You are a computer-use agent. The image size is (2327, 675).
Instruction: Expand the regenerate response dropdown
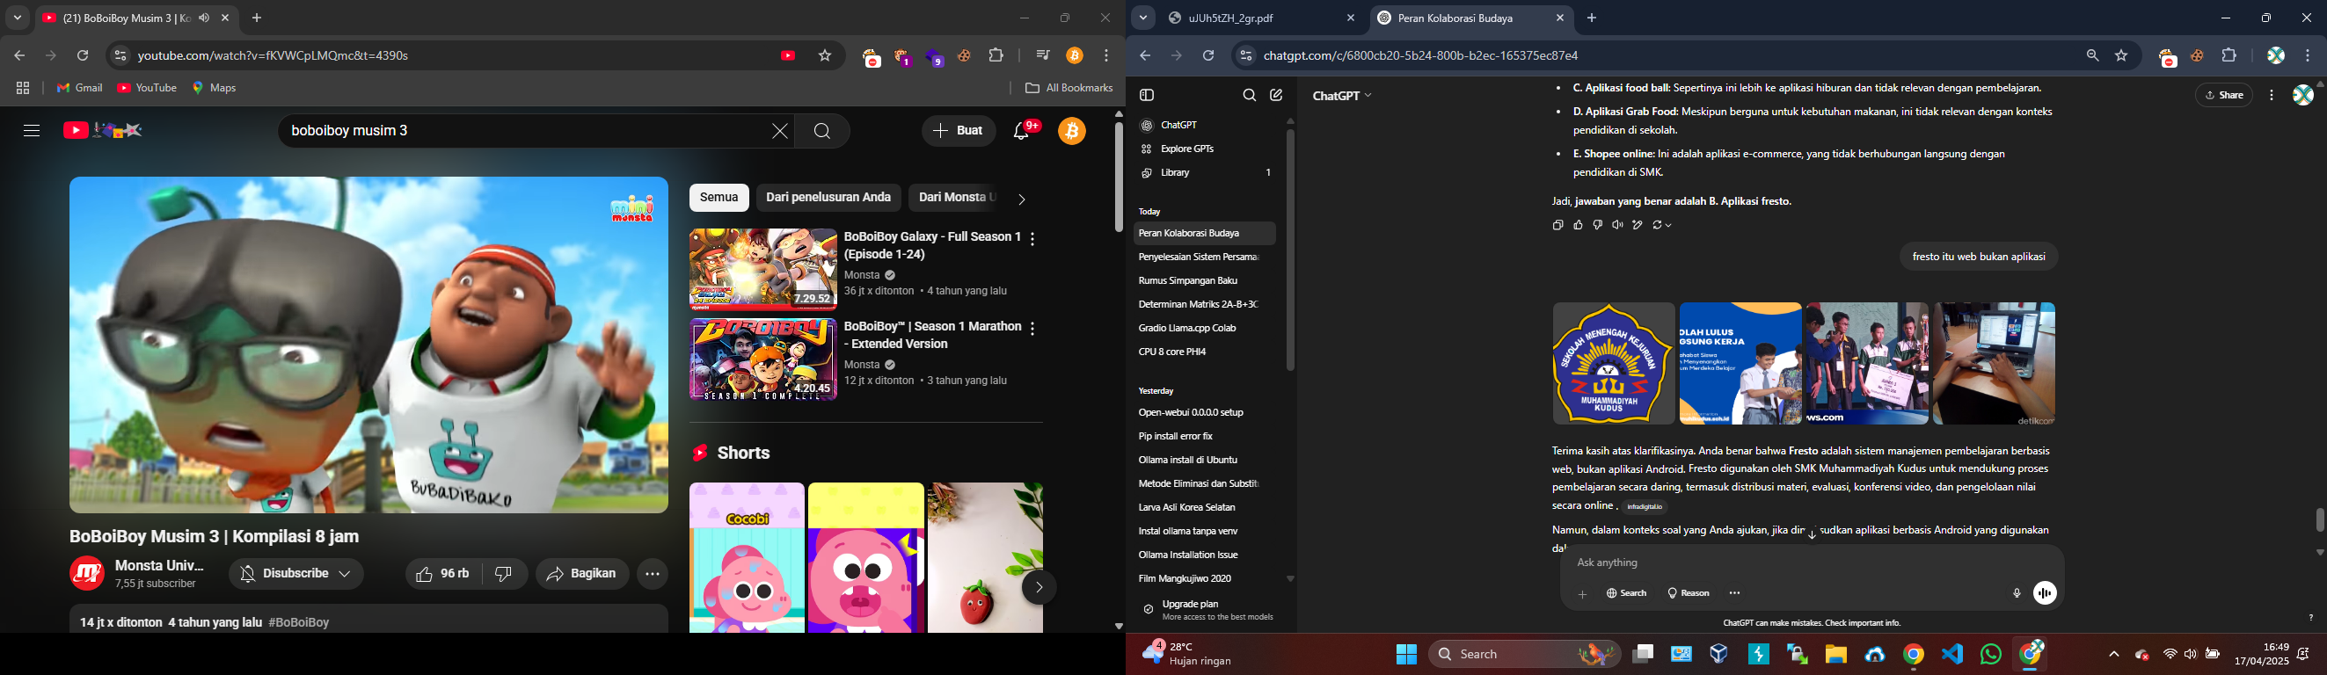click(1662, 226)
